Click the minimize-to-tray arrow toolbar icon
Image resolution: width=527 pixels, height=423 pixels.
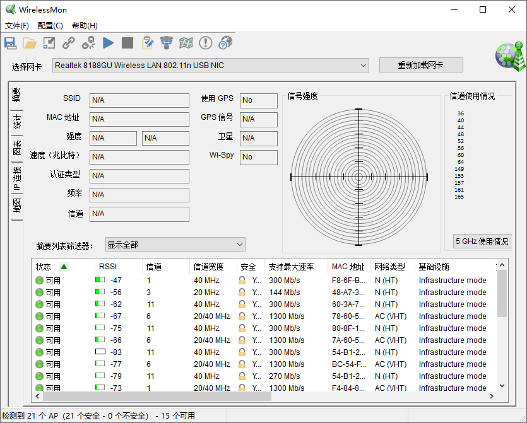49,43
